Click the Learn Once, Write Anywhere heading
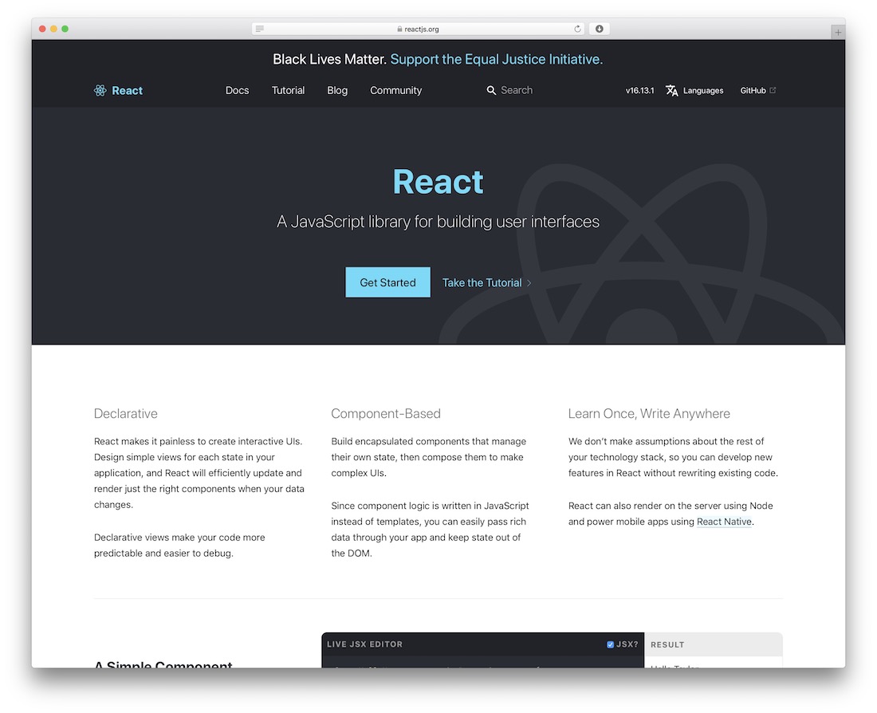The height and width of the screenshot is (713, 877). click(649, 414)
